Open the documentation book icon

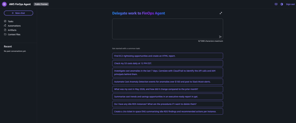(276, 4)
